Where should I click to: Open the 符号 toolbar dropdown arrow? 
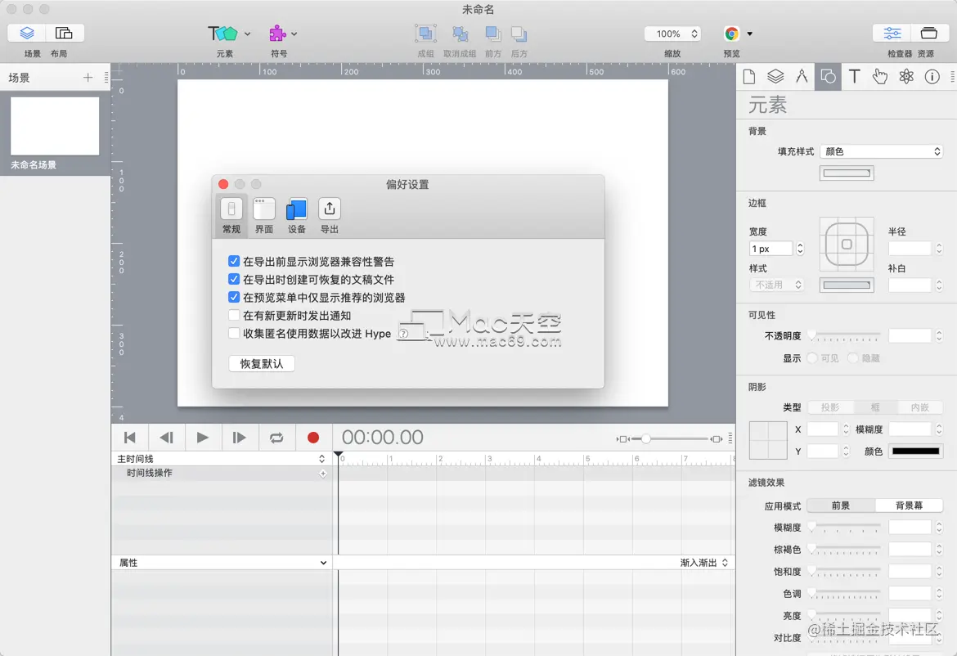[x=294, y=34]
